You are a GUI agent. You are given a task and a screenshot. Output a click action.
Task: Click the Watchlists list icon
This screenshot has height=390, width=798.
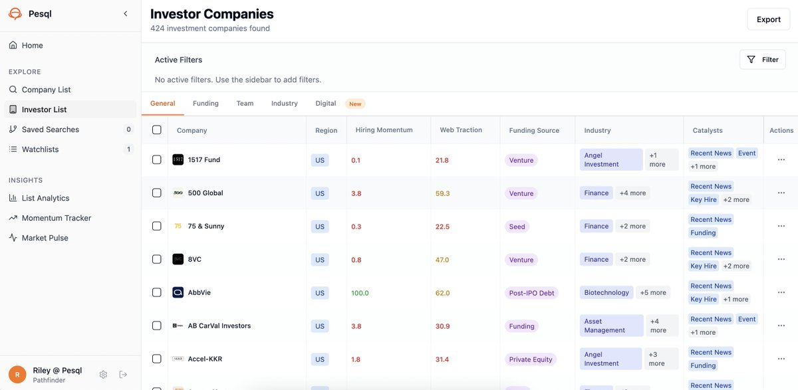click(13, 149)
